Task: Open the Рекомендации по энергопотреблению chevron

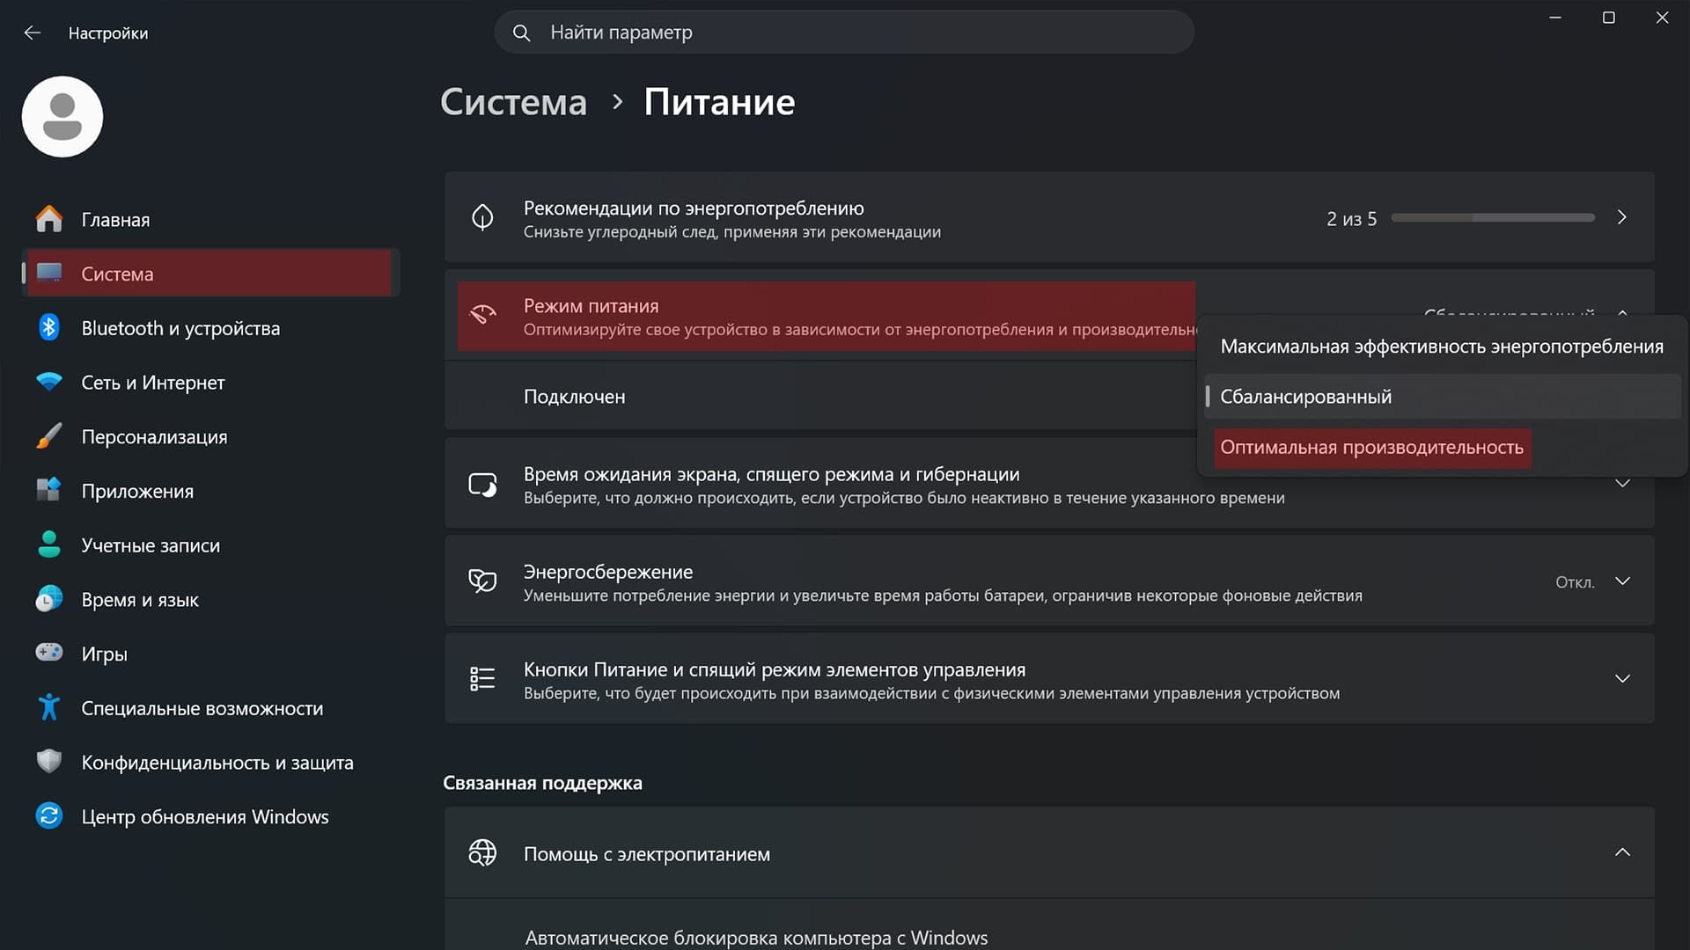Action: [1621, 217]
